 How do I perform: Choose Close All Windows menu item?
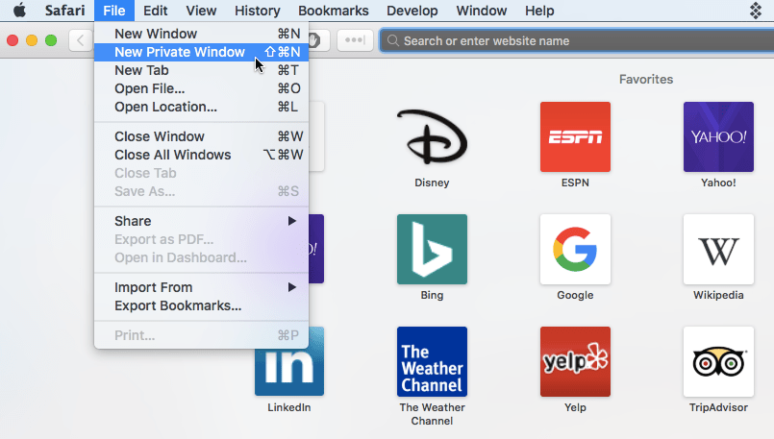click(x=201, y=155)
